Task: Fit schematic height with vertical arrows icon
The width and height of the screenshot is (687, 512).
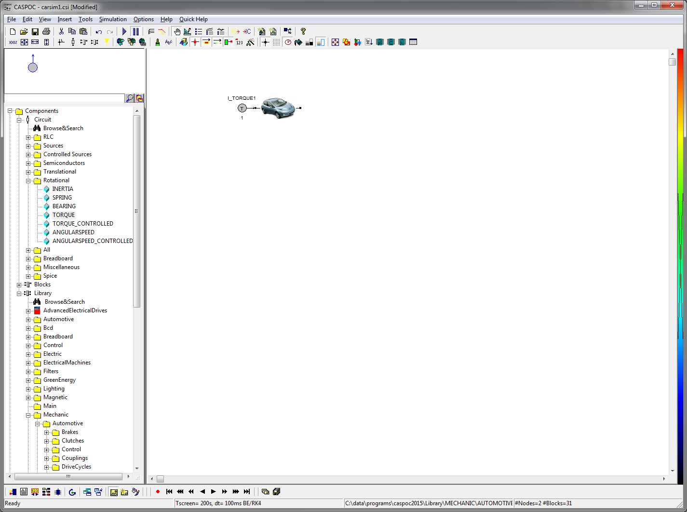Action: [46, 42]
